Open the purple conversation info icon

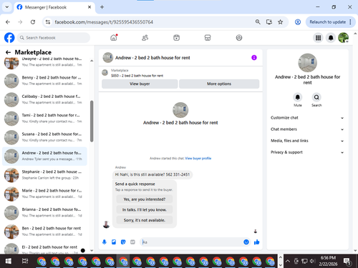point(254,58)
